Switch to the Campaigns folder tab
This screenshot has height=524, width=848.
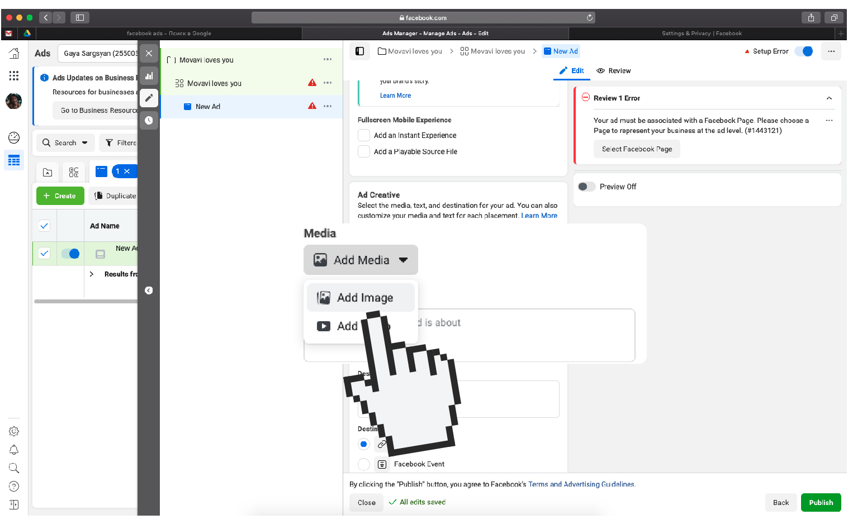coord(48,172)
